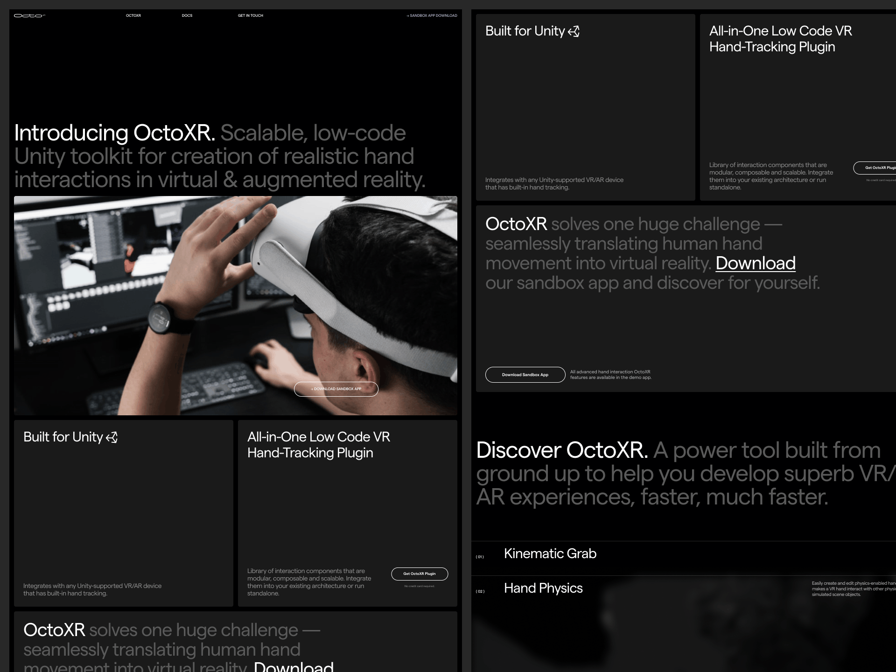Screen dimensions: 896x672
Task: Click the arrow icon inside the 'DOWNLOAD SANDBOX APP' pill
Action: click(x=312, y=389)
